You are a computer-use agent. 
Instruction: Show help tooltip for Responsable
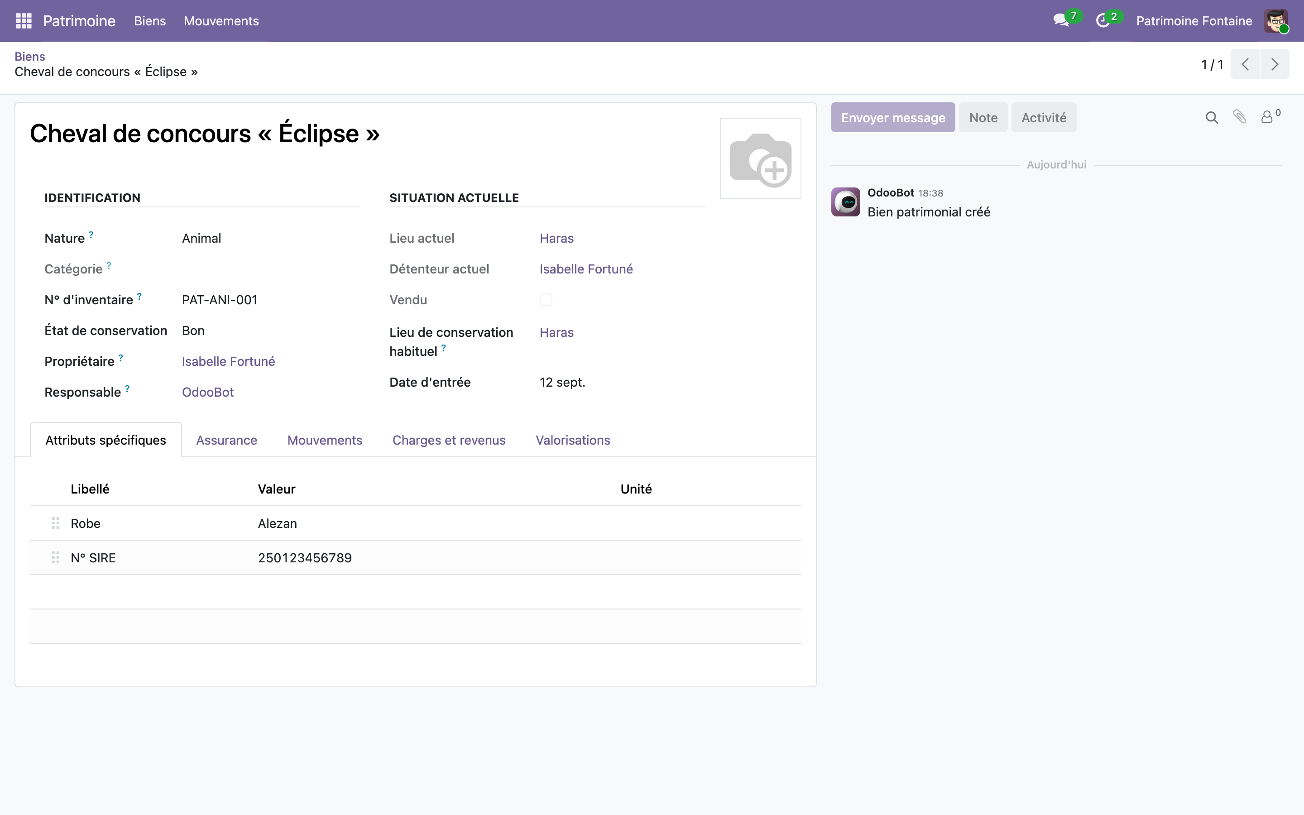coord(127,388)
